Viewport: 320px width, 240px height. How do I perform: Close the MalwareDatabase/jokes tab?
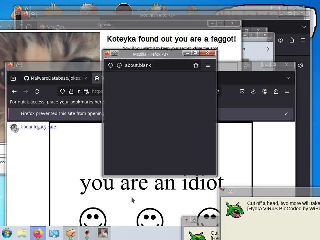pos(86,78)
